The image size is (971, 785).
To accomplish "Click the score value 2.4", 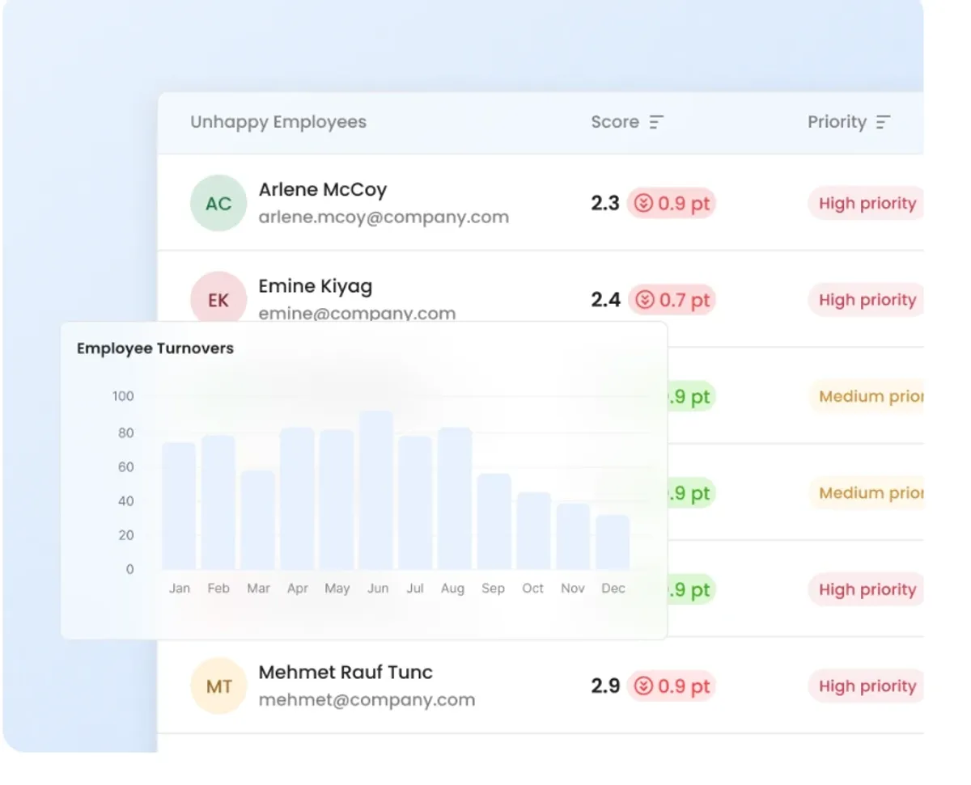I will tap(605, 300).
